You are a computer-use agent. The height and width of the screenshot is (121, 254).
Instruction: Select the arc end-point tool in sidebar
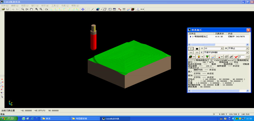pos(2,83)
